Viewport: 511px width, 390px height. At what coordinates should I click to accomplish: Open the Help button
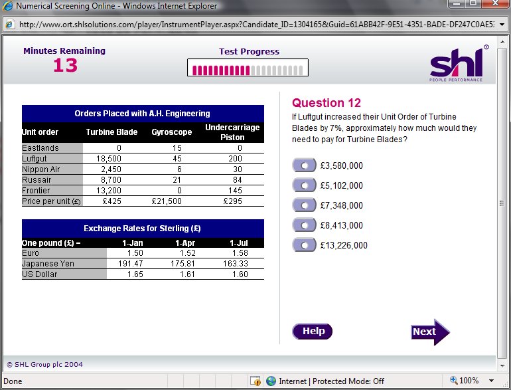pyautogui.click(x=312, y=332)
